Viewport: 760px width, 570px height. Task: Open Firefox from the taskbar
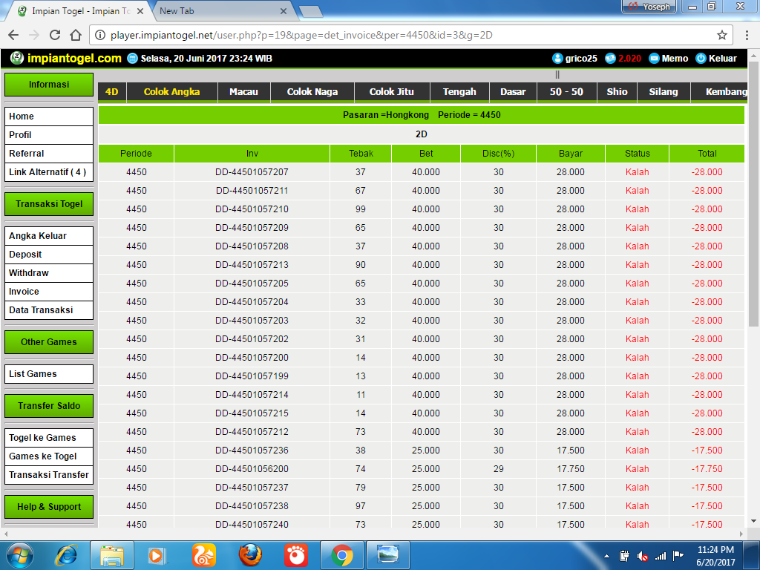[250, 554]
